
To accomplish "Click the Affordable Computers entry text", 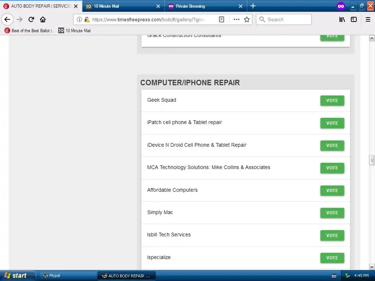I will pos(172,190).
